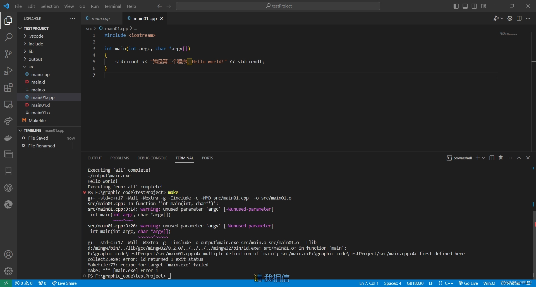The height and width of the screenshot is (287, 536).
Task: Toggle the bottom panel visibility
Action: click(x=465, y=6)
